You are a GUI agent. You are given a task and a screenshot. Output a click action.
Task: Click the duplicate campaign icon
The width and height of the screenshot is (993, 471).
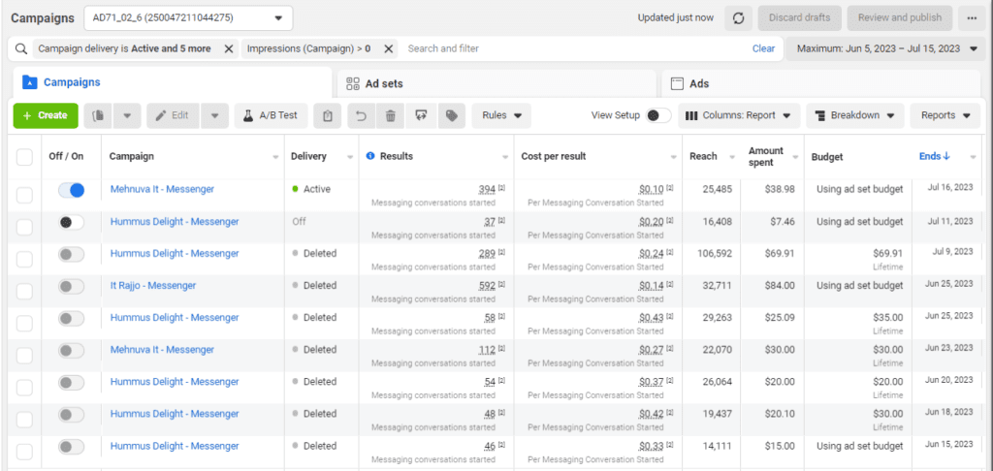click(98, 116)
